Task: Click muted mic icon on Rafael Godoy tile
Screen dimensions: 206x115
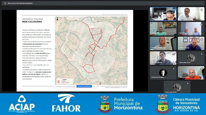Action: pos(202,39)
